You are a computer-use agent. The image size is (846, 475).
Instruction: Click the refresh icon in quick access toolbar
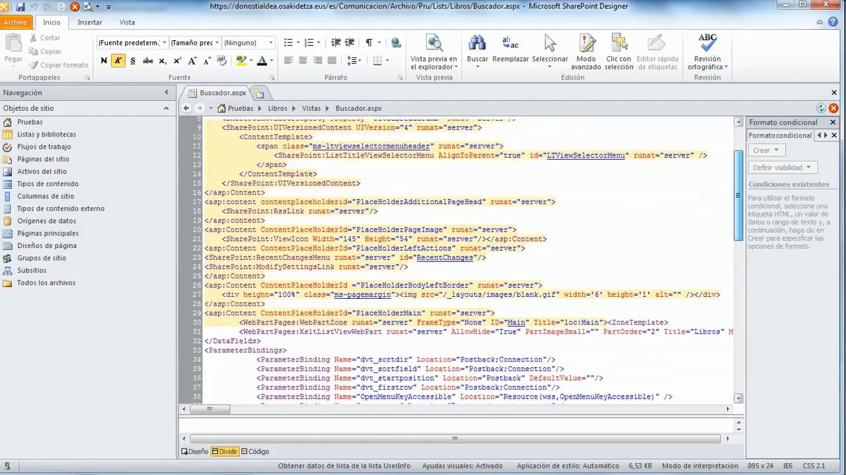point(61,7)
